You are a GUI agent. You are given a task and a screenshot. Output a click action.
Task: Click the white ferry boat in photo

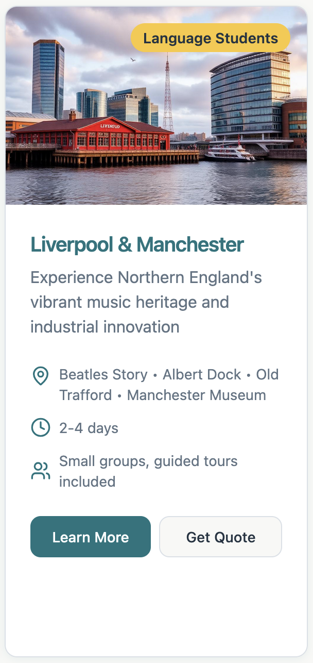230,154
